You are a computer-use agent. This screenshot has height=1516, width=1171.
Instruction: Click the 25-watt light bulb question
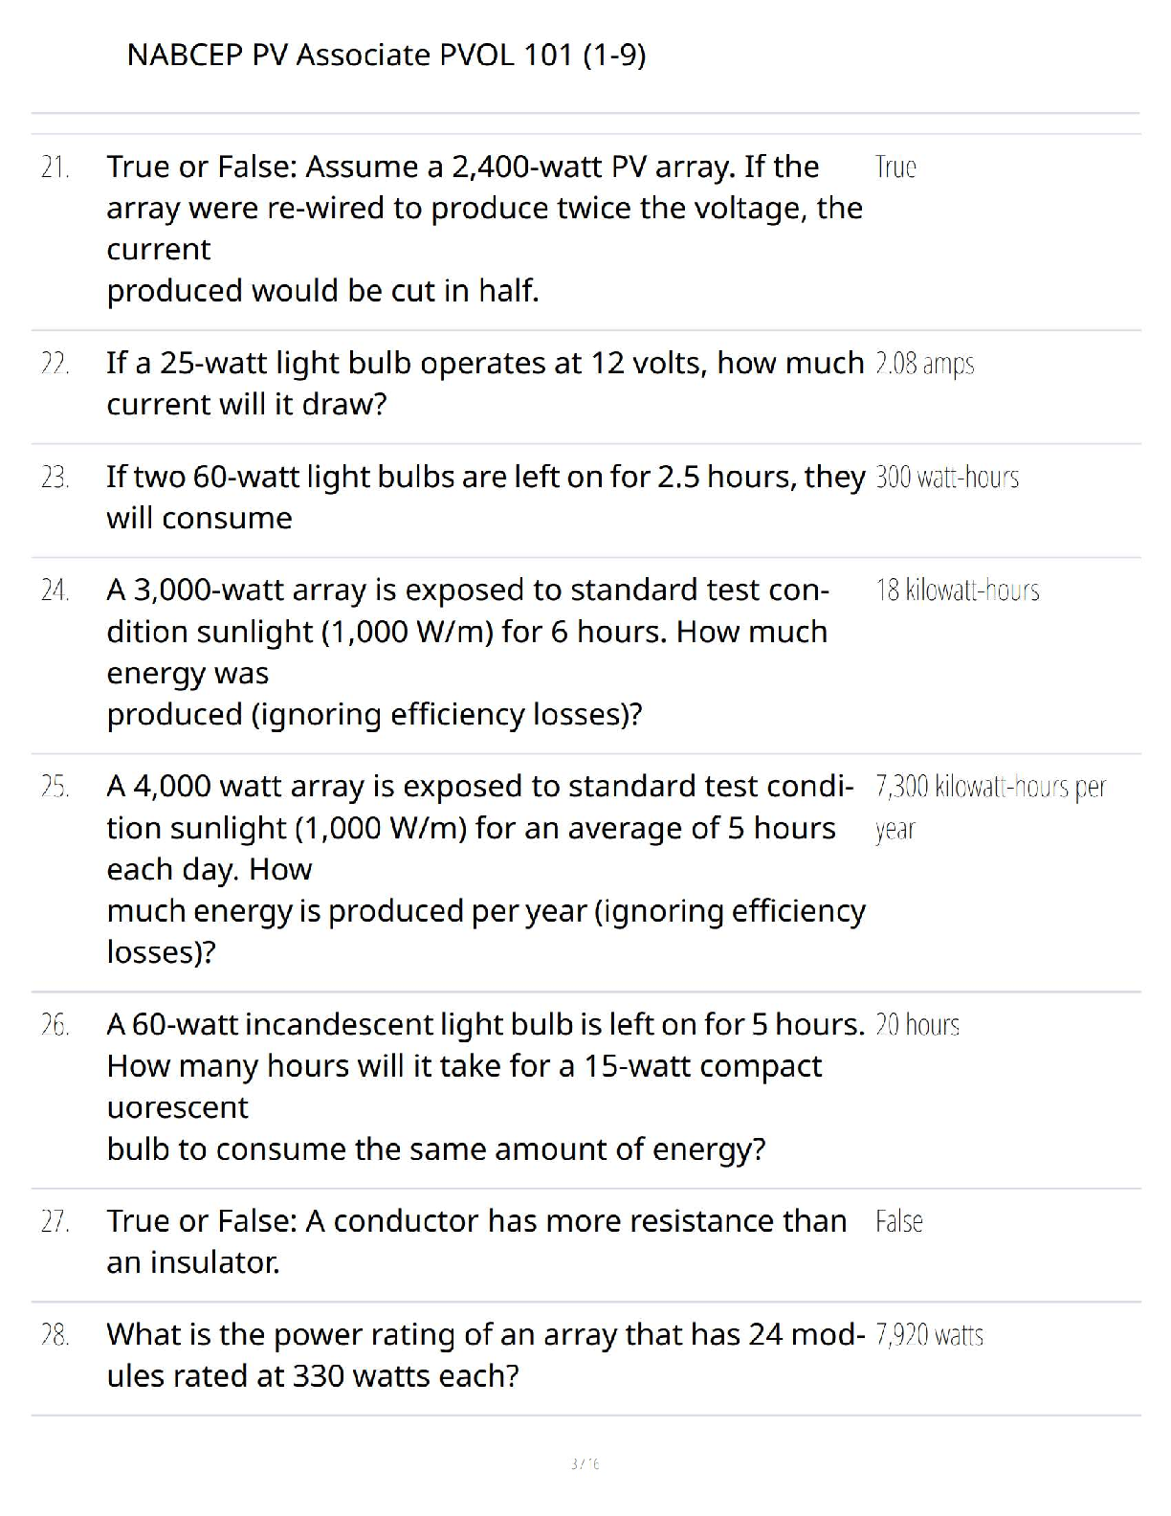(484, 383)
